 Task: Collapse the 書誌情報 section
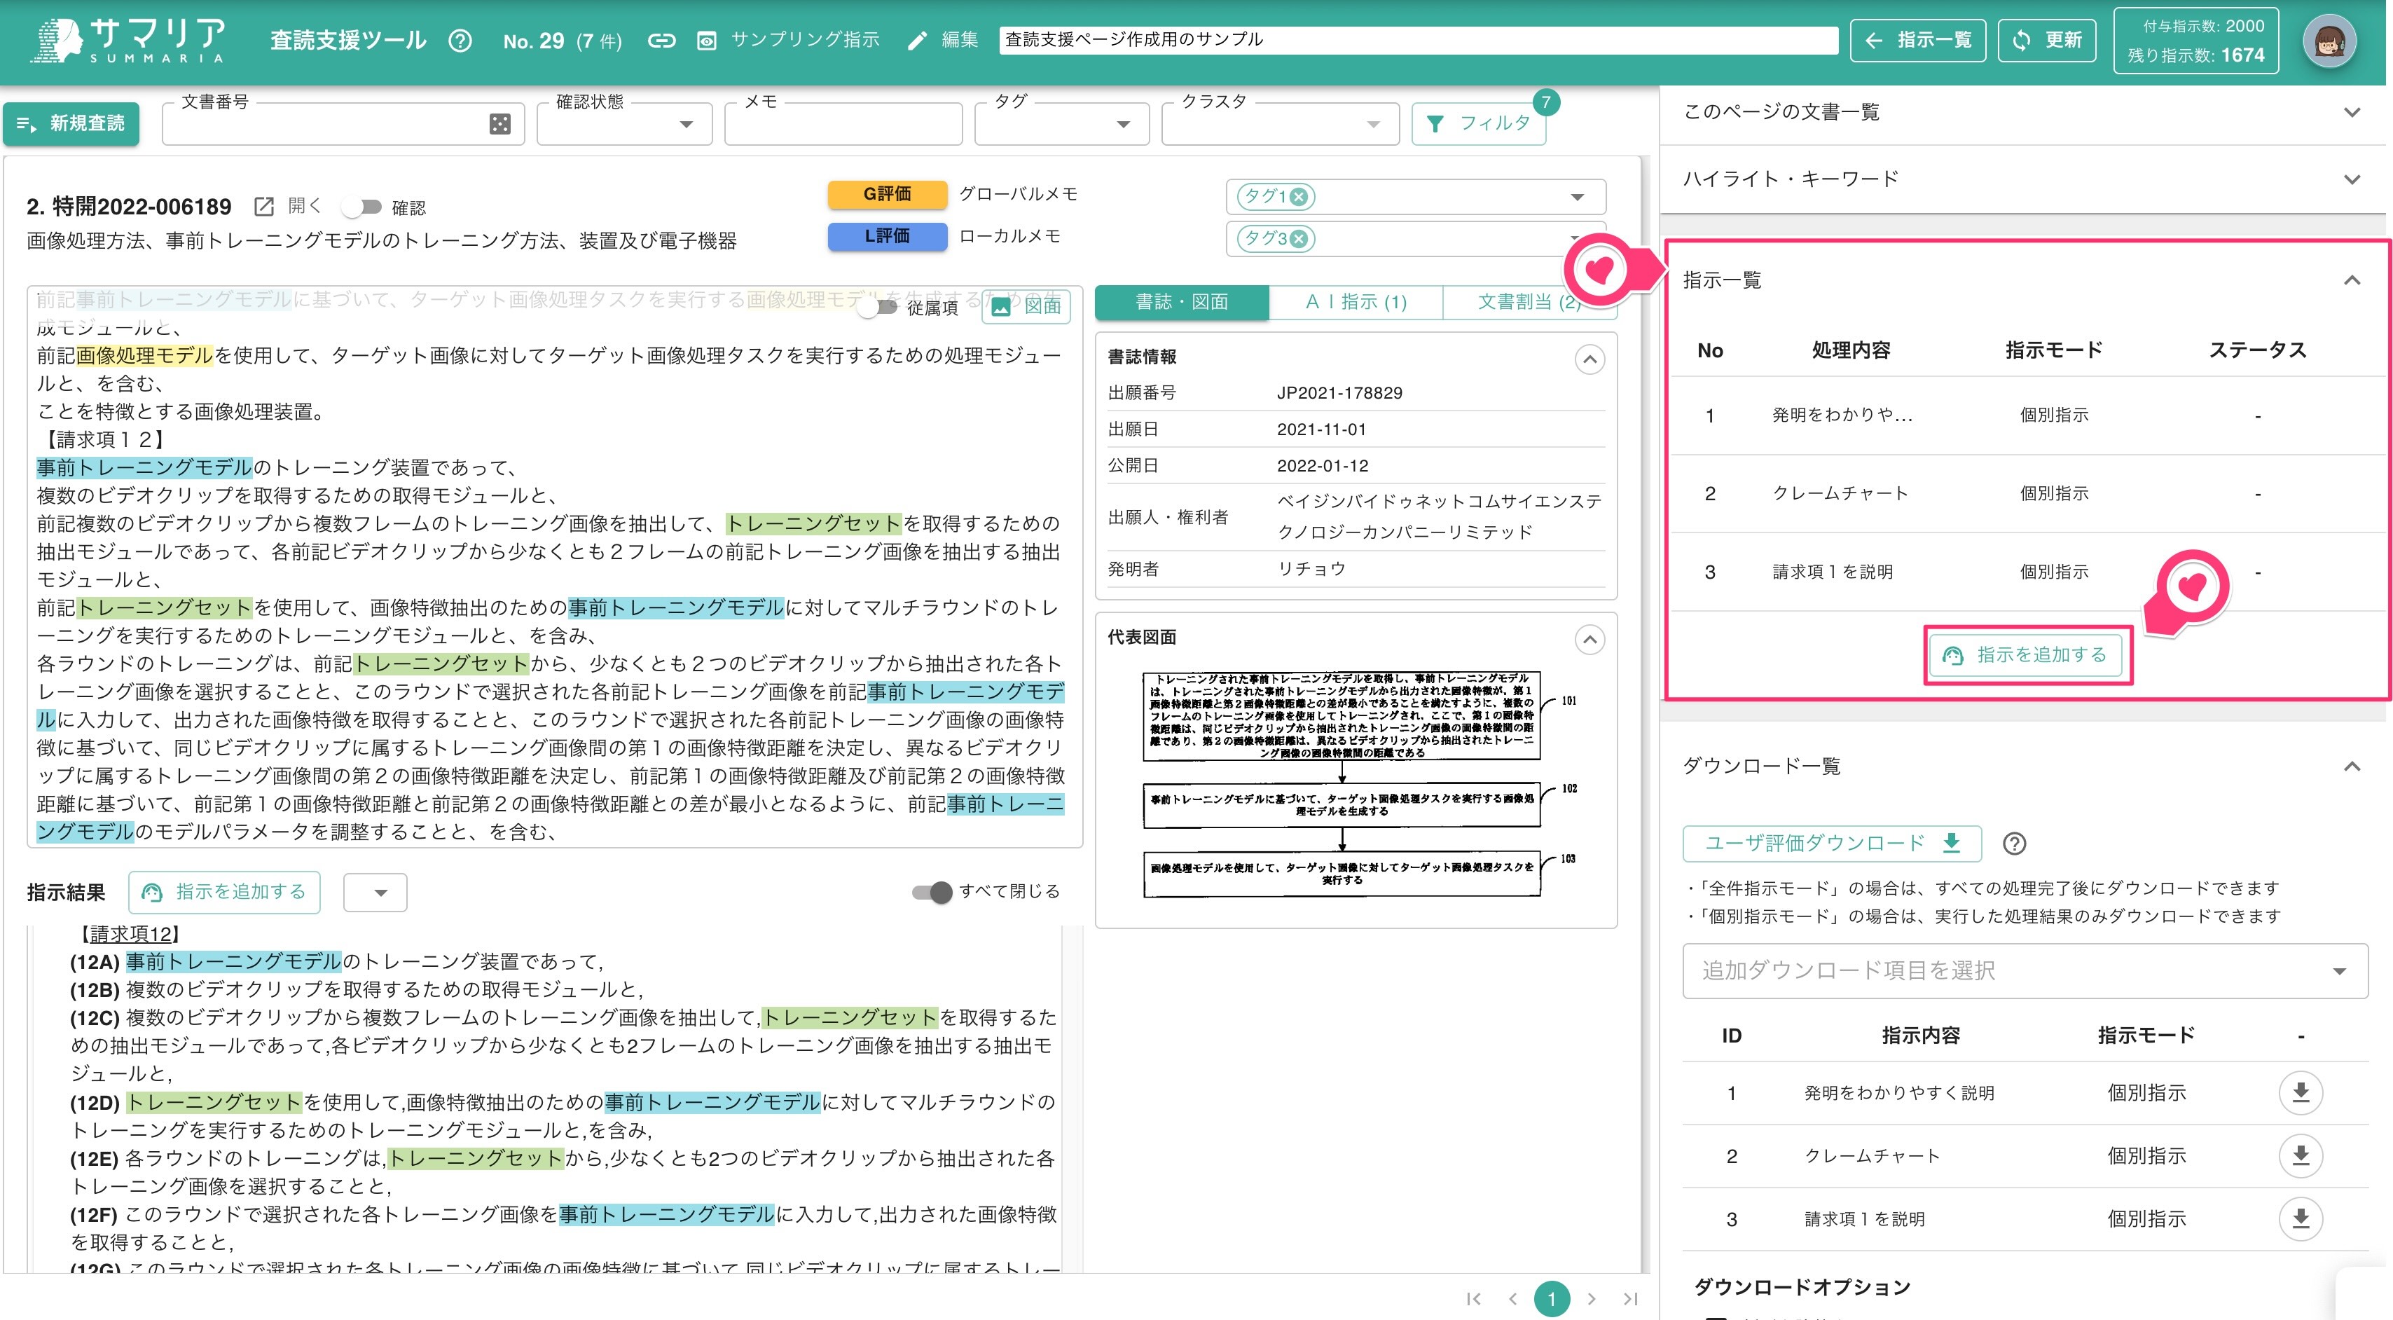click(1589, 360)
